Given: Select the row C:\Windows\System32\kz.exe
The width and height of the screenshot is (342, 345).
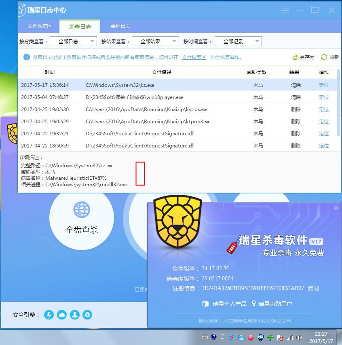Looking at the screenshot, I should [x=177, y=85].
